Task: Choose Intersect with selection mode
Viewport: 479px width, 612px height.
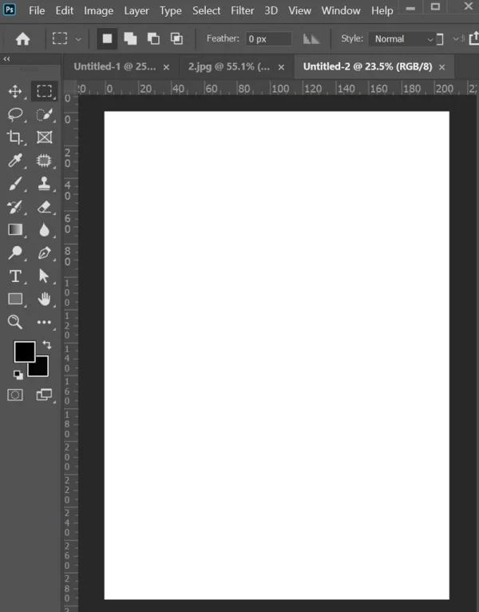Action: tap(176, 38)
